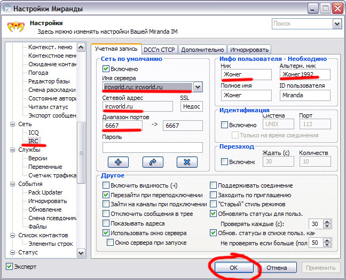Decrease the Не проверять если больше spinner
Screen dimensions: 346x280
click(327, 245)
